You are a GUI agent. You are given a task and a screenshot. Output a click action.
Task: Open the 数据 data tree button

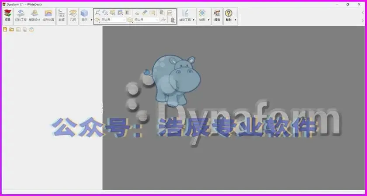point(61,16)
